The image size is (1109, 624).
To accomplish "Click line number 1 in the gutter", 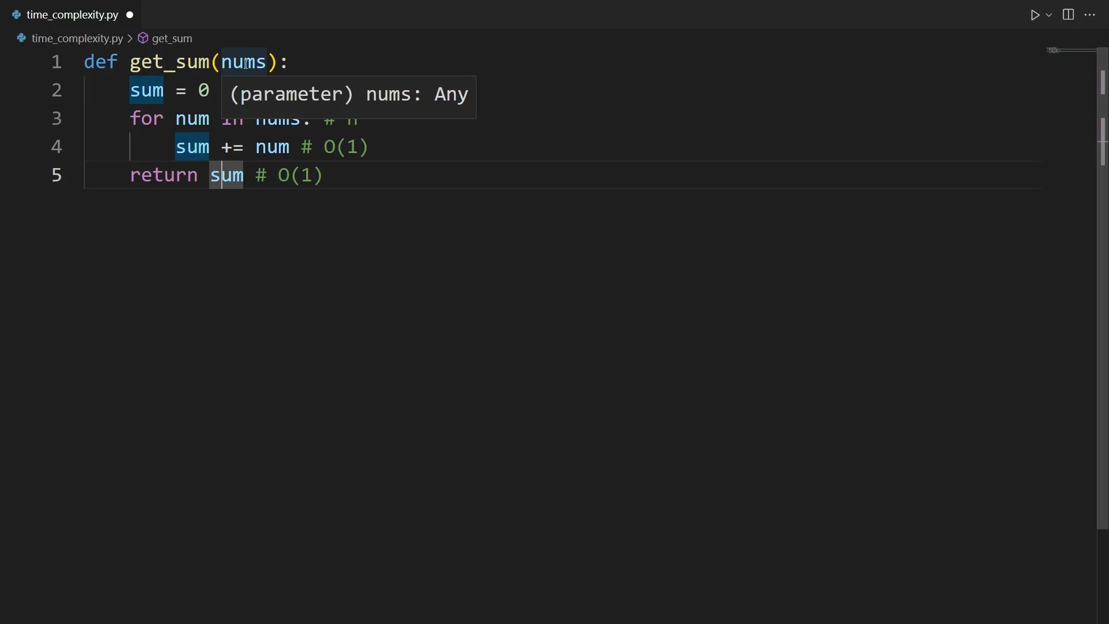I will [x=56, y=62].
